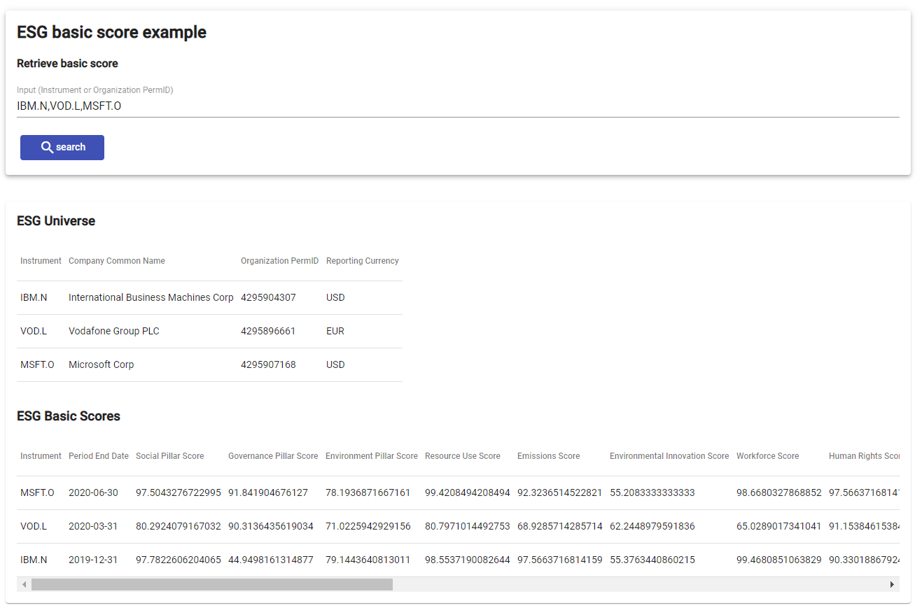The height and width of the screenshot is (610, 922).
Task: Click PermID 4295904307 cell
Action: (x=268, y=297)
